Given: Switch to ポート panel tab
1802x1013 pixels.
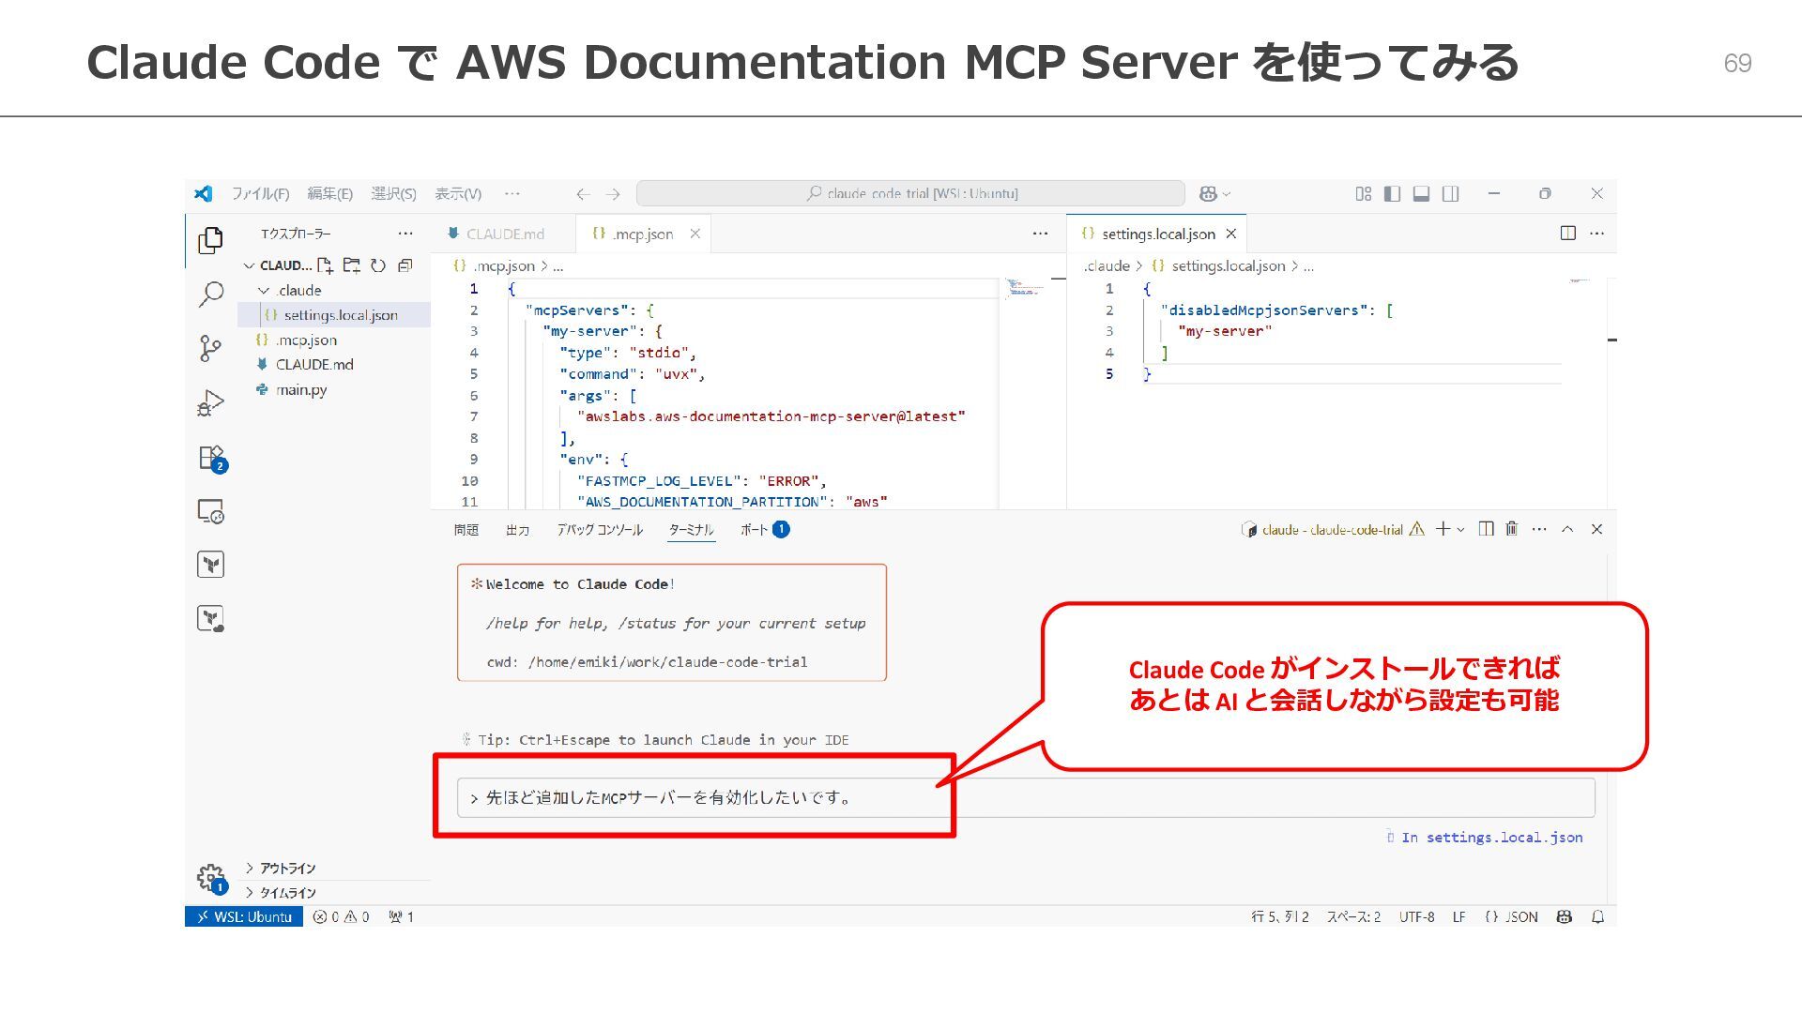Looking at the screenshot, I should tap(764, 530).
